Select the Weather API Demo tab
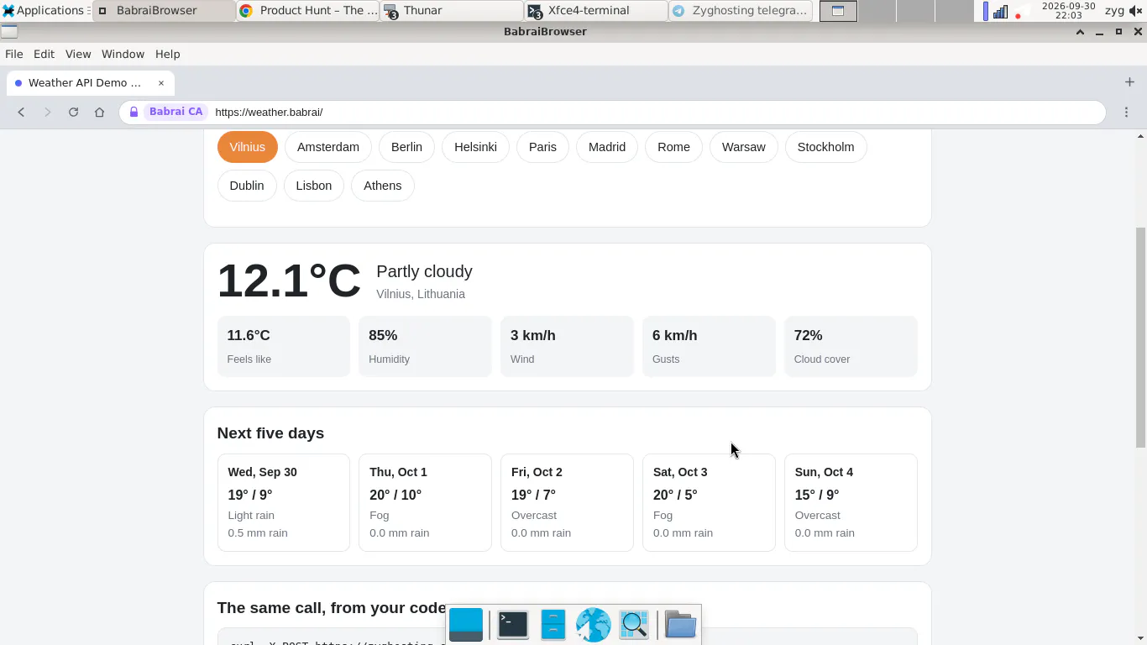 point(91,83)
